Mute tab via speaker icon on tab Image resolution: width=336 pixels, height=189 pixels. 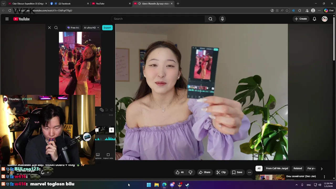(x=139, y=3)
